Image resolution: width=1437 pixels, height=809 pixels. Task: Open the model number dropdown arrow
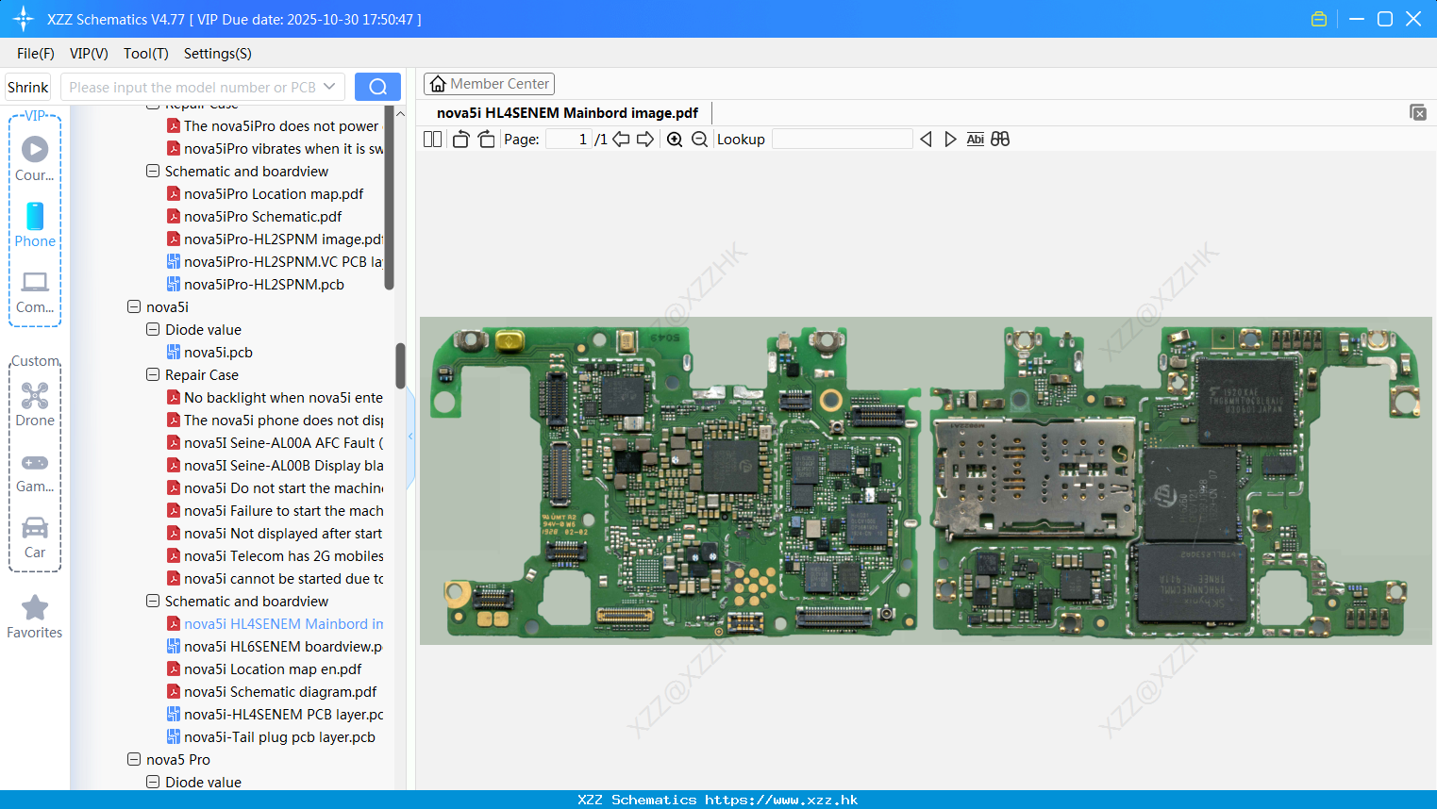pyautogui.click(x=329, y=87)
